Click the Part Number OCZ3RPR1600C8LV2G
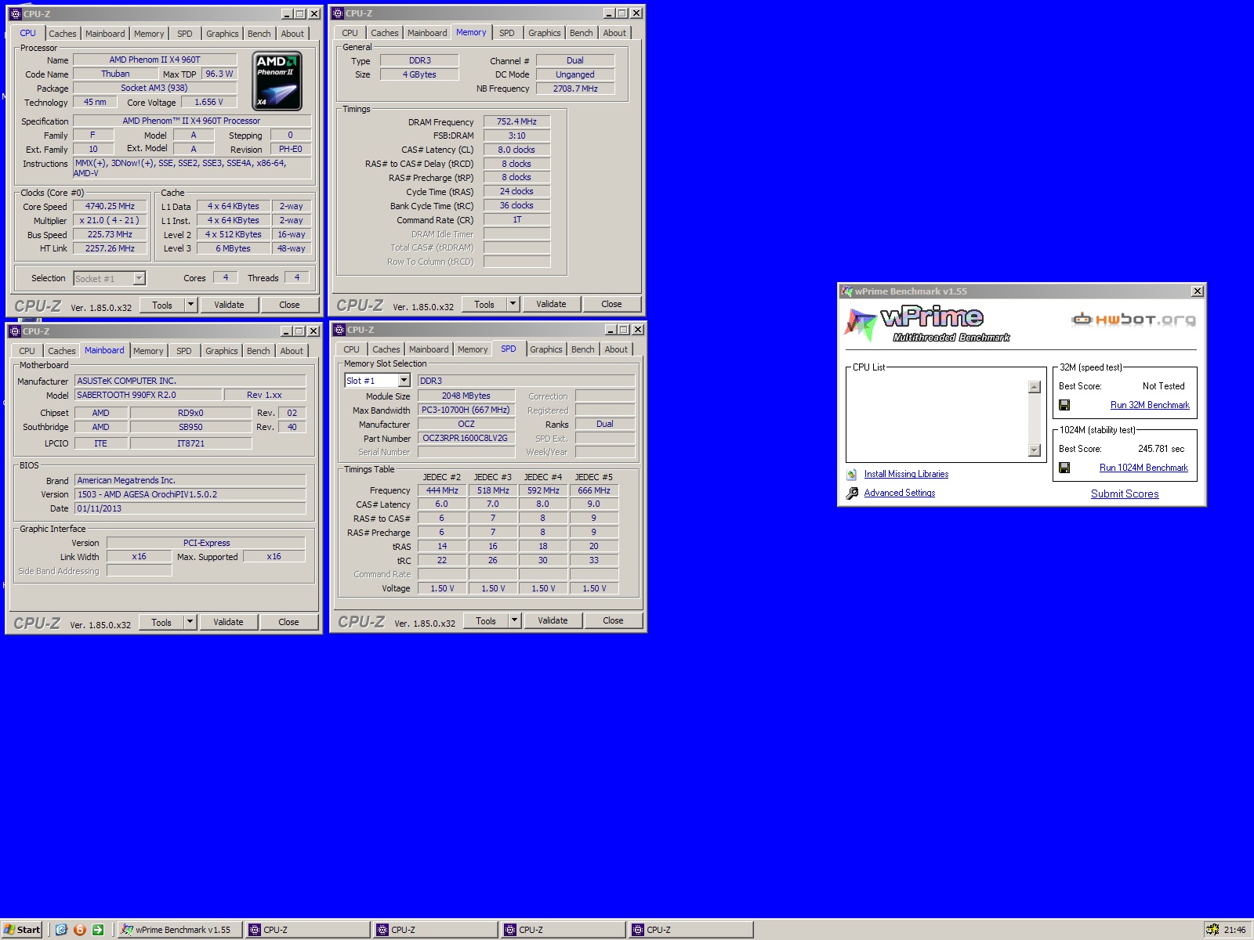The width and height of the screenshot is (1254, 940). 466,438
